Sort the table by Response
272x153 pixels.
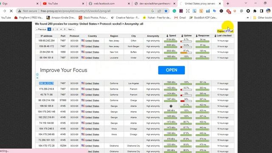point(202,36)
